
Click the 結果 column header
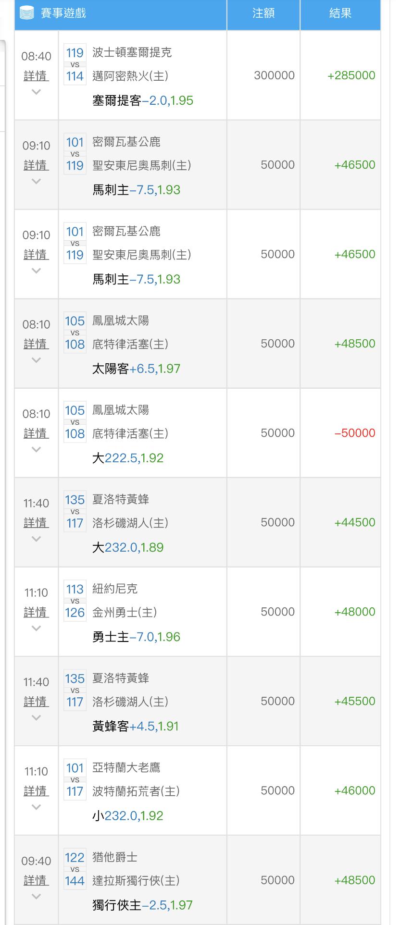340,13
